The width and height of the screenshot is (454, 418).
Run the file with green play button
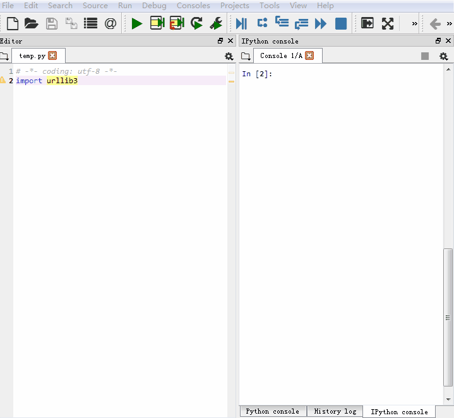(x=137, y=24)
